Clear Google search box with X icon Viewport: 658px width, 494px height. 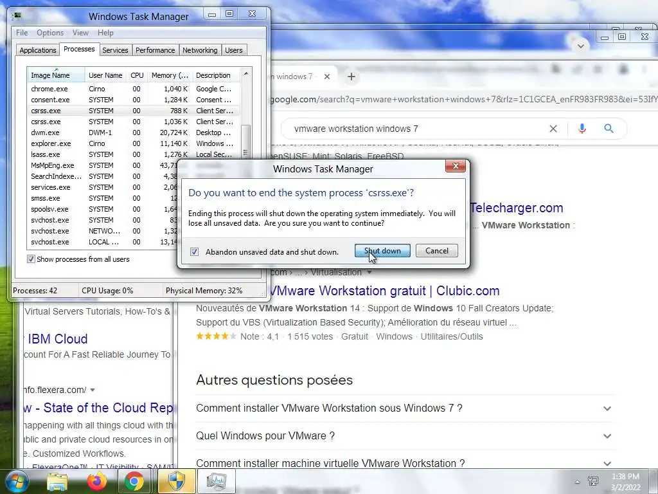553,129
